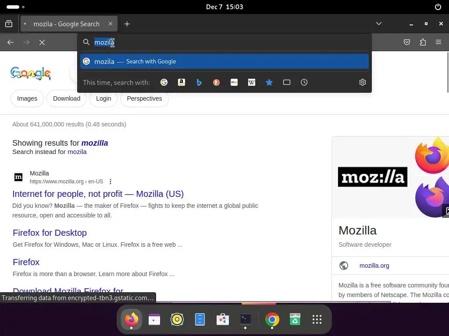Expand the list all tabs chevron
This screenshot has width=449, height=336.
coord(378,24)
